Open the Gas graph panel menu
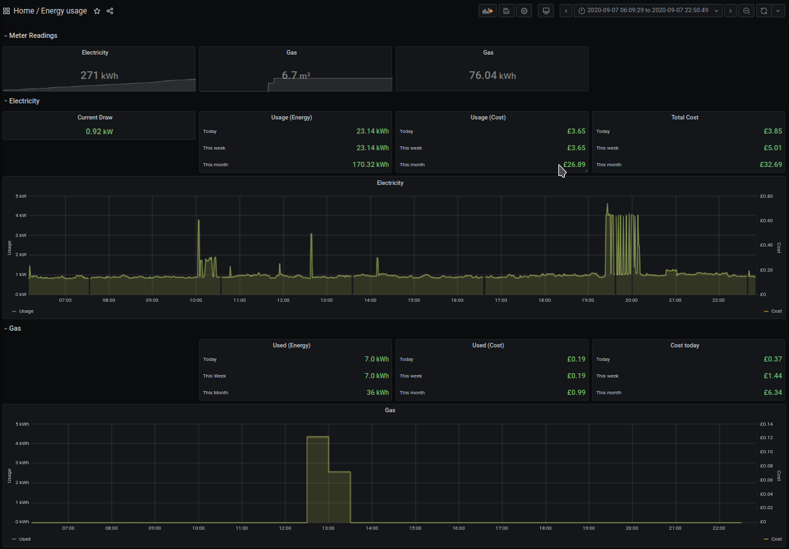789x549 pixels. [x=390, y=410]
